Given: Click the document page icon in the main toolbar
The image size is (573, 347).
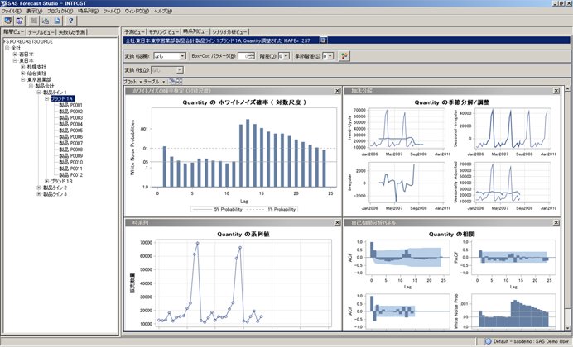Looking at the screenshot, I should tap(57, 21).
